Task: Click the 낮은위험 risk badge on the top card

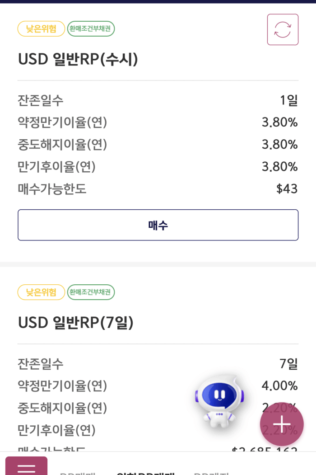Action: point(41,28)
